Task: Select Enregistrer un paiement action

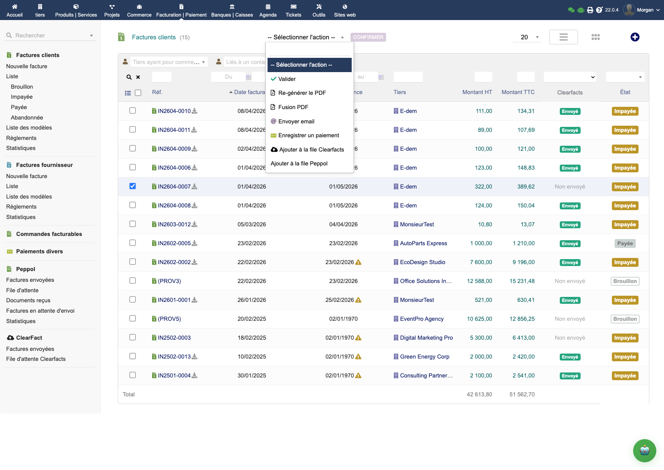Action: (308, 135)
